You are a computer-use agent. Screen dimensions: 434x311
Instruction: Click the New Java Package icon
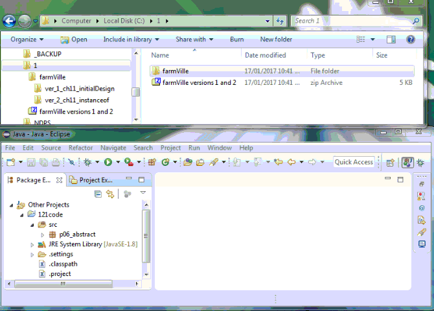click(152, 162)
